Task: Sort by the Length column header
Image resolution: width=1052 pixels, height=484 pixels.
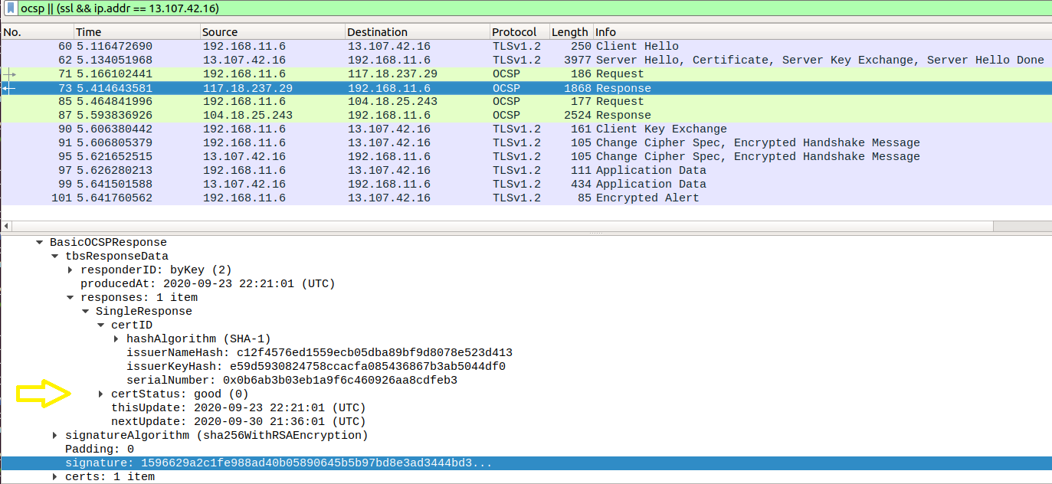Action: point(571,32)
